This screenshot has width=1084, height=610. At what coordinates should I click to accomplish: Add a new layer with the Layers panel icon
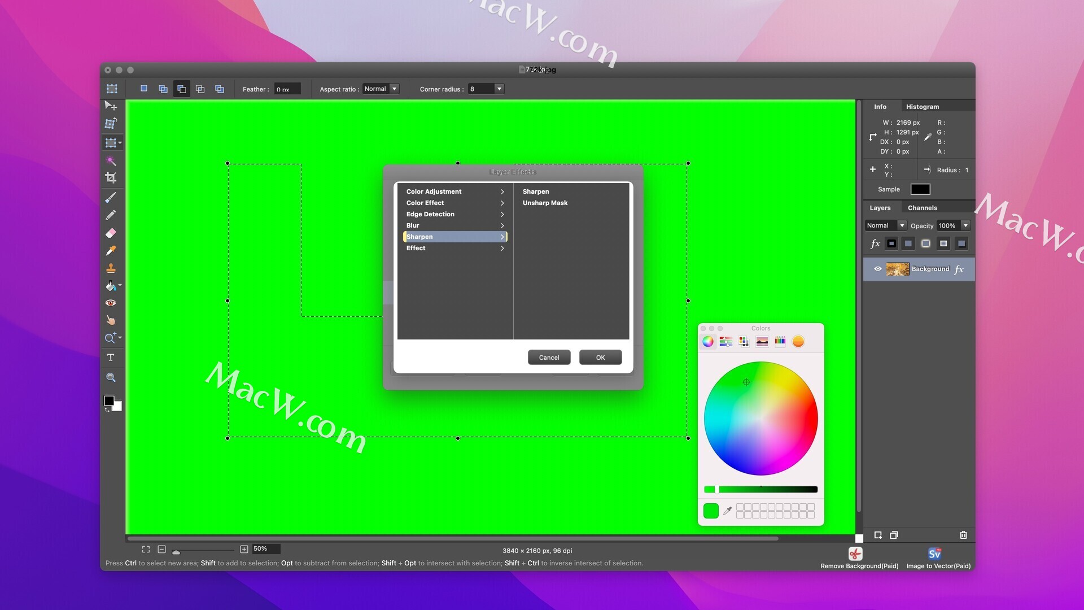point(878,535)
